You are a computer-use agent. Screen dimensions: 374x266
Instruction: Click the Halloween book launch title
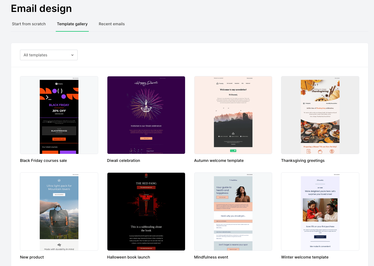point(128,257)
